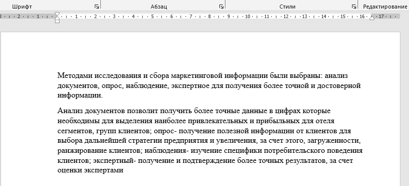Click the Шрифт group label
The image size is (409, 186).
[x=22, y=7]
